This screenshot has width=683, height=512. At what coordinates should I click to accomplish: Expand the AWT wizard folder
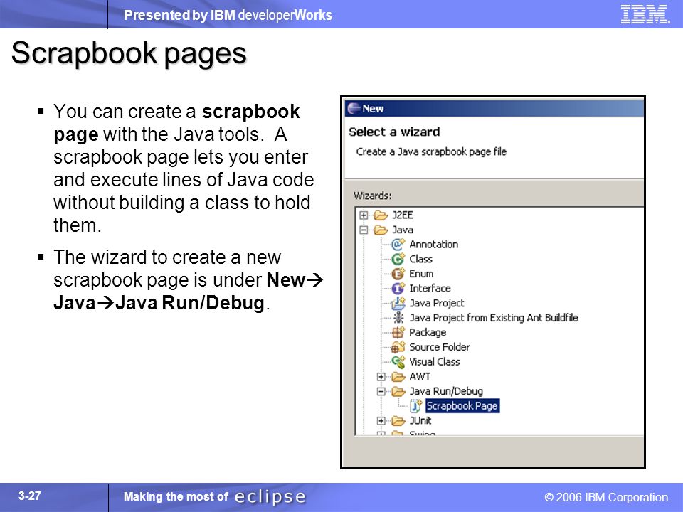coord(381,377)
